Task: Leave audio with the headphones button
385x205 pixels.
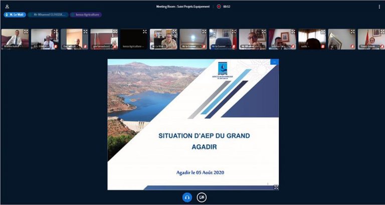Action: click(187, 197)
